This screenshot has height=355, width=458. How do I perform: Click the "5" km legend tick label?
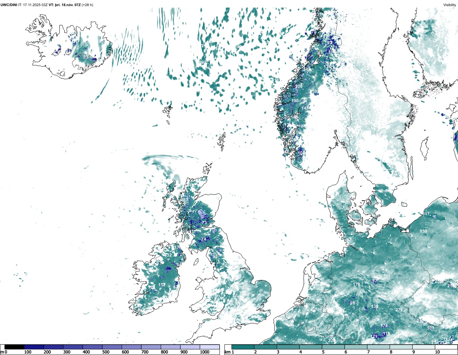[323, 352]
